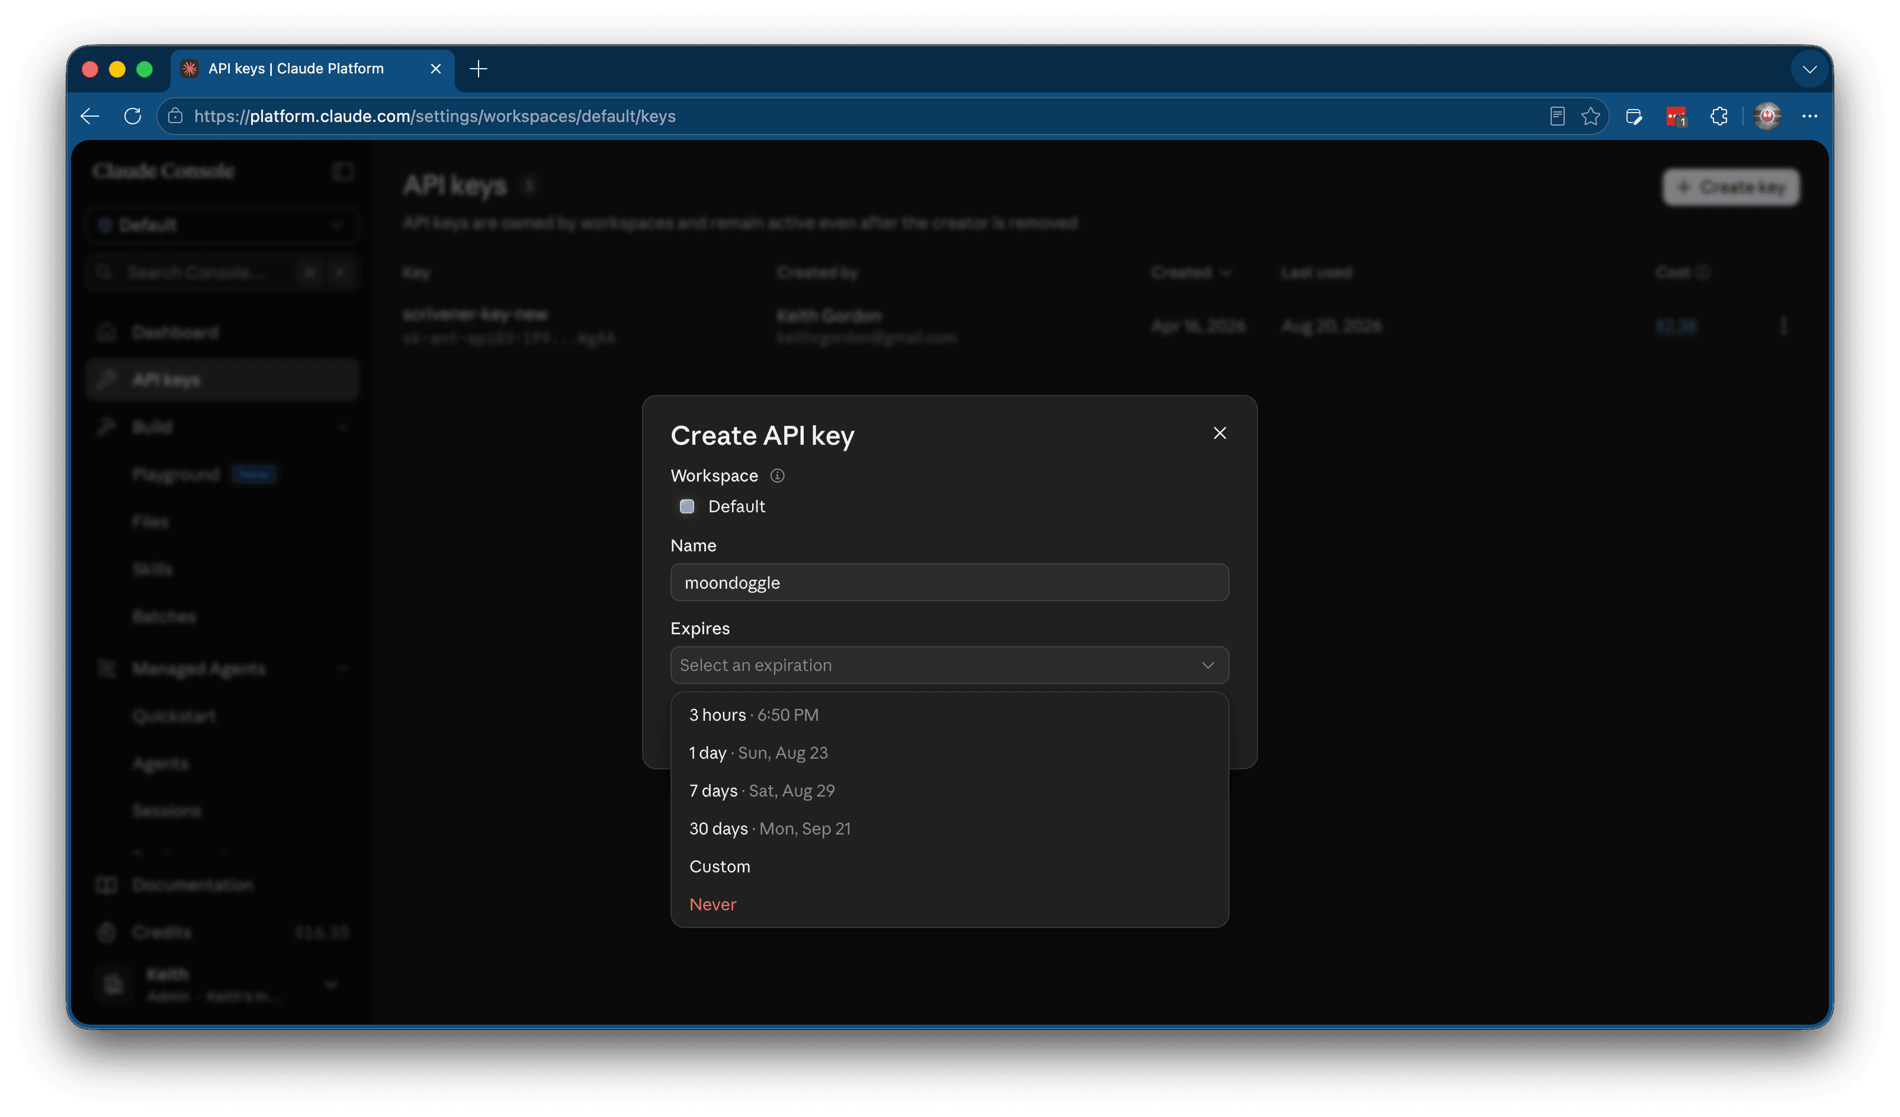Open the Default workspace selector in sidebar
The image size is (1900, 1117).
[x=223, y=224]
